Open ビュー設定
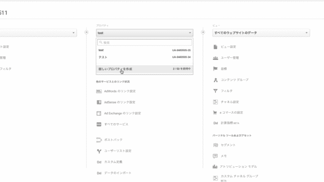This screenshot has width=324, height=182. 228,47
